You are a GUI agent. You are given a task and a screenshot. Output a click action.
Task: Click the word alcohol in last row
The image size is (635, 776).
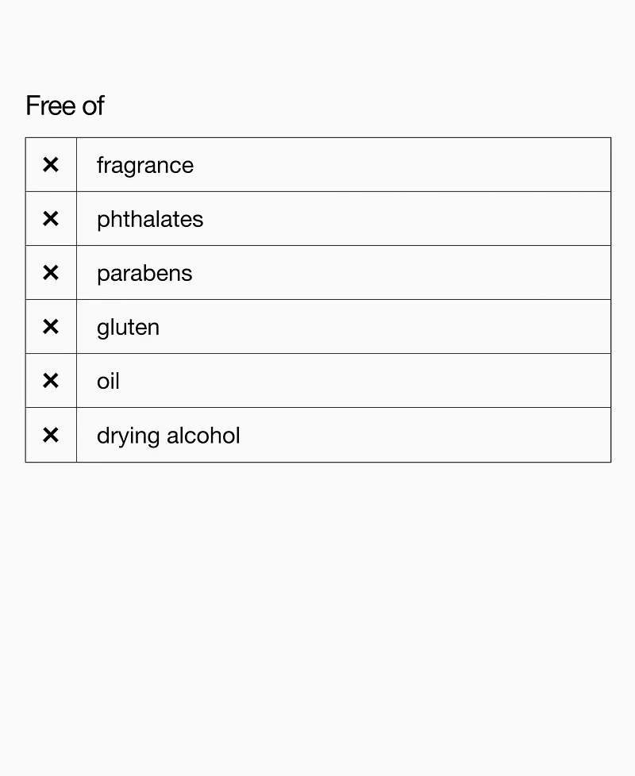pyautogui.click(x=203, y=436)
